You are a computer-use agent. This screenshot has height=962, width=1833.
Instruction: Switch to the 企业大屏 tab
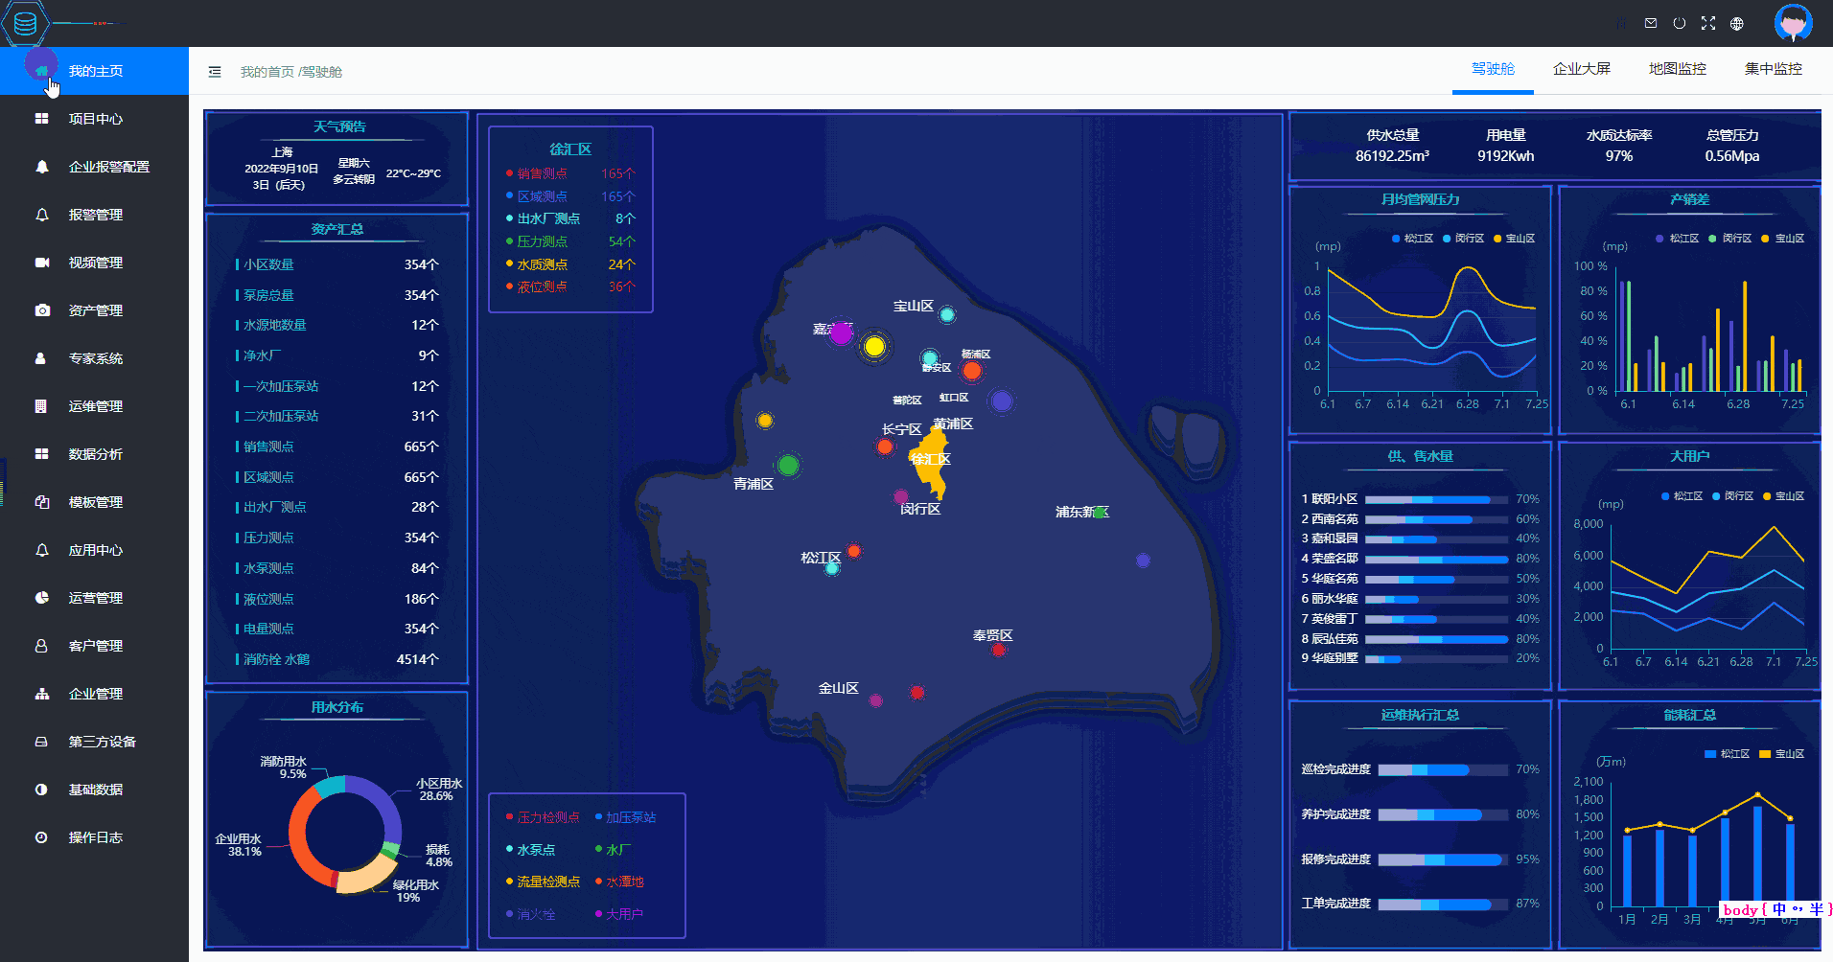pyautogui.click(x=1581, y=69)
